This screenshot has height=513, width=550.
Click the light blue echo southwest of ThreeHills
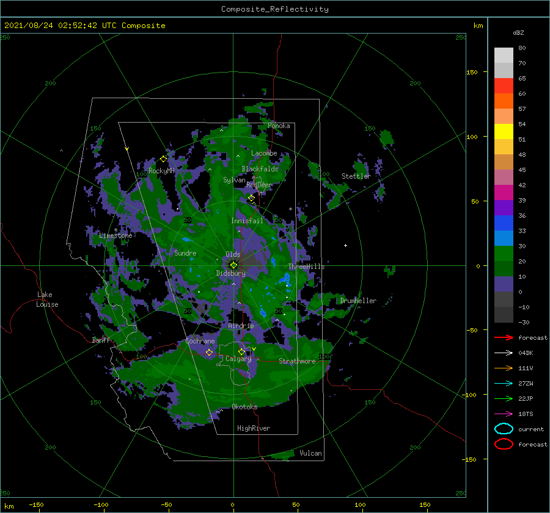285,279
